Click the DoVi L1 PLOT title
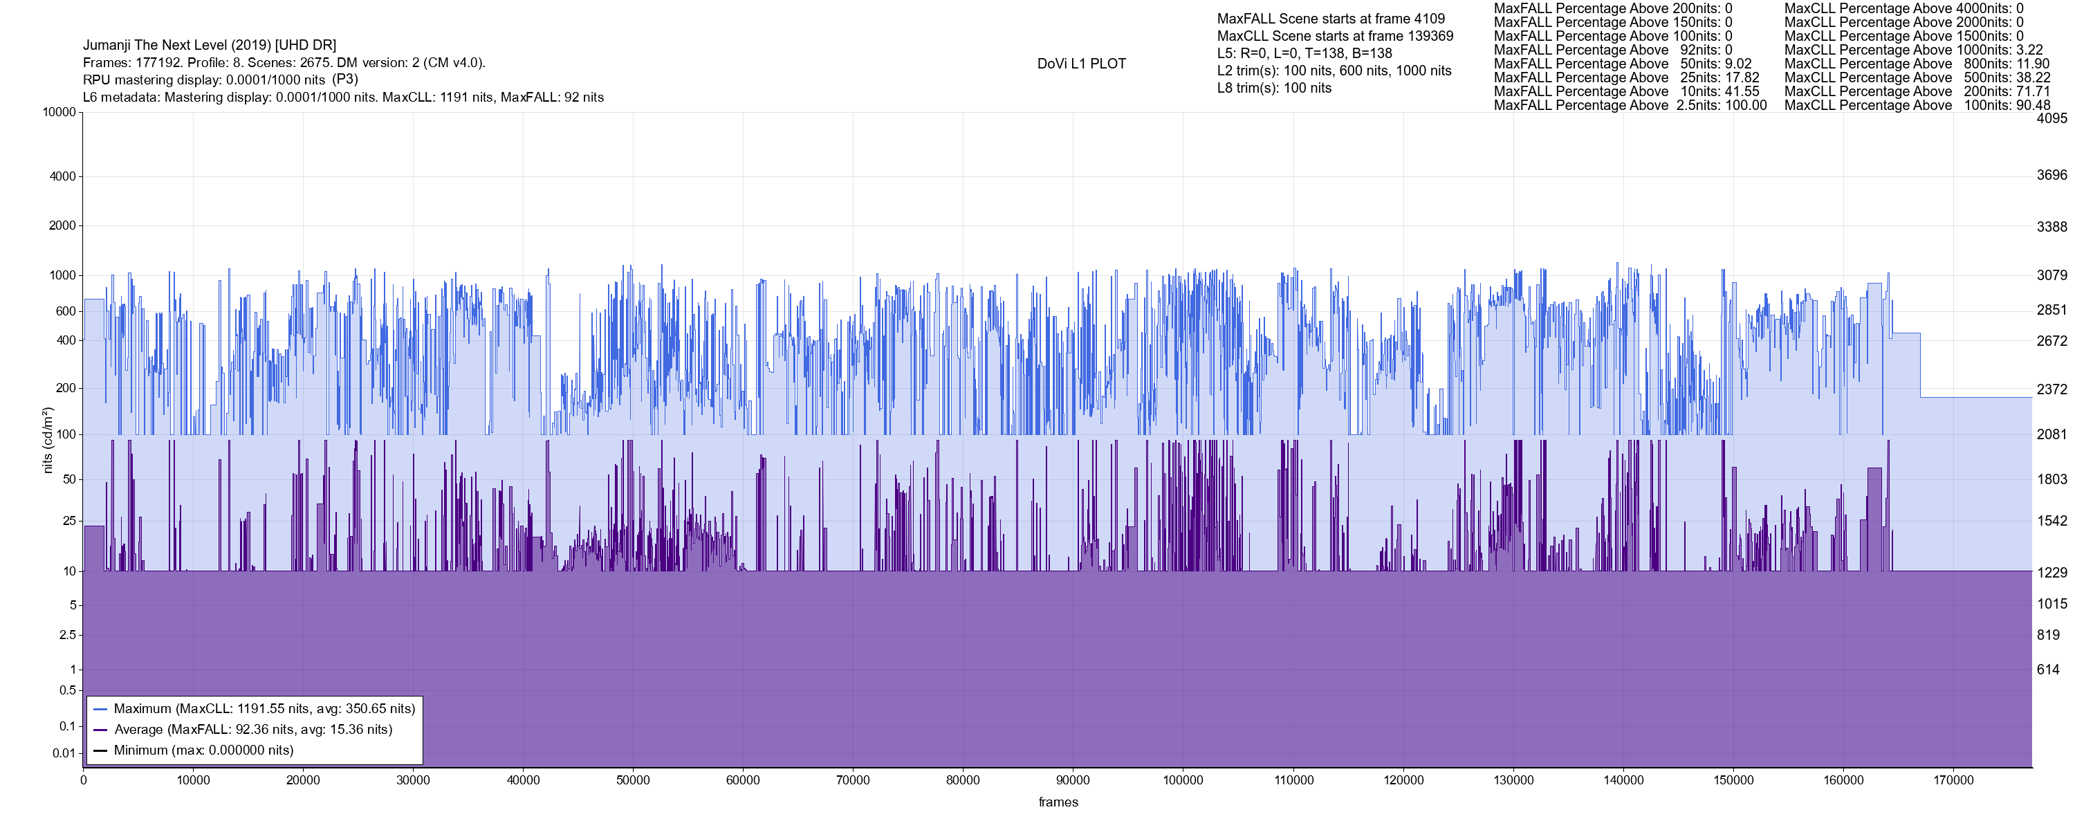Viewport: 2075px width, 830px height. pos(1081,64)
